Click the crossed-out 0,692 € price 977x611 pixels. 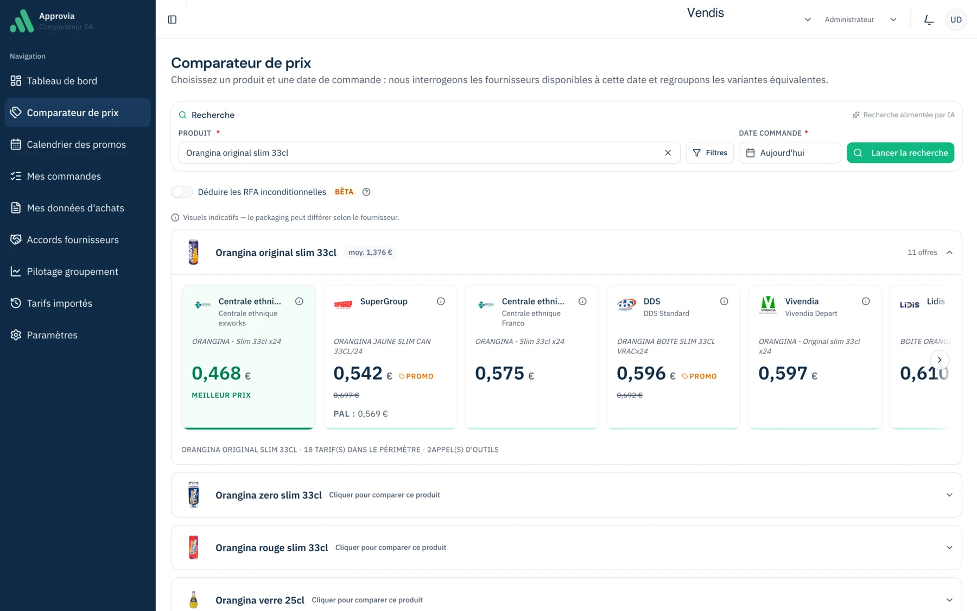pyautogui.click(x=630, y=395)
